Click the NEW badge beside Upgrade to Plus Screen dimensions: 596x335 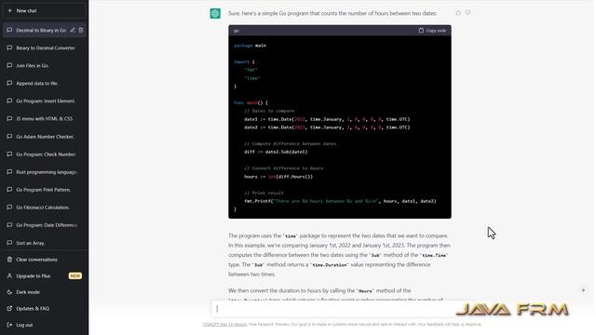tap(74, 275)
